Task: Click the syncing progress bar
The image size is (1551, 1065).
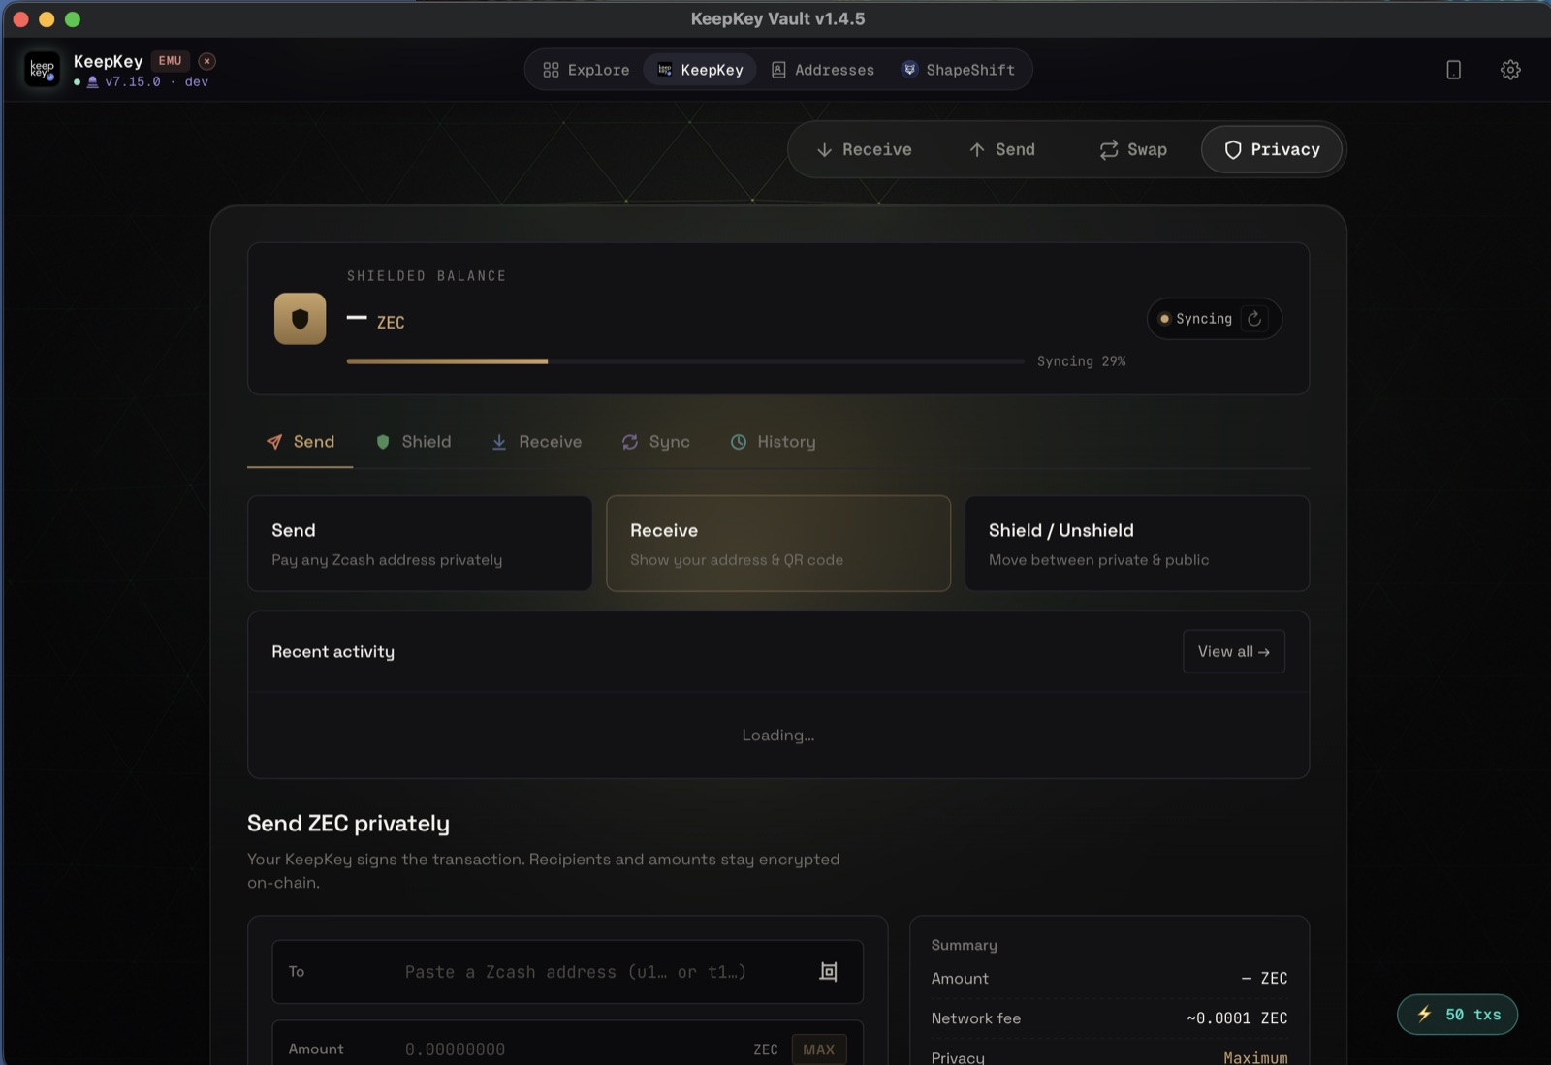Action: [x=684, y=361]
